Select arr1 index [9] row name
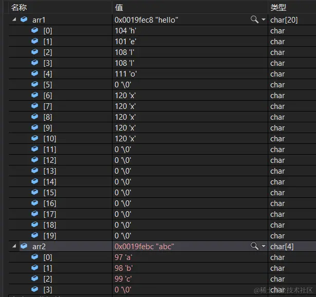Screen dimensions: 316x297 click(x=48, y=128)
